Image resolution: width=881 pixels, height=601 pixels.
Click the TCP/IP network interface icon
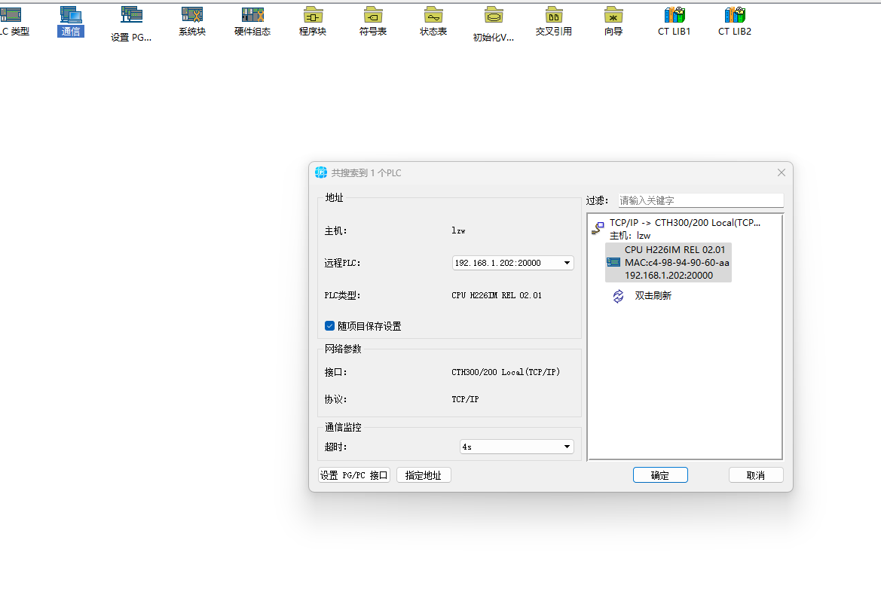pyautogui.click(x=598, y=228)
